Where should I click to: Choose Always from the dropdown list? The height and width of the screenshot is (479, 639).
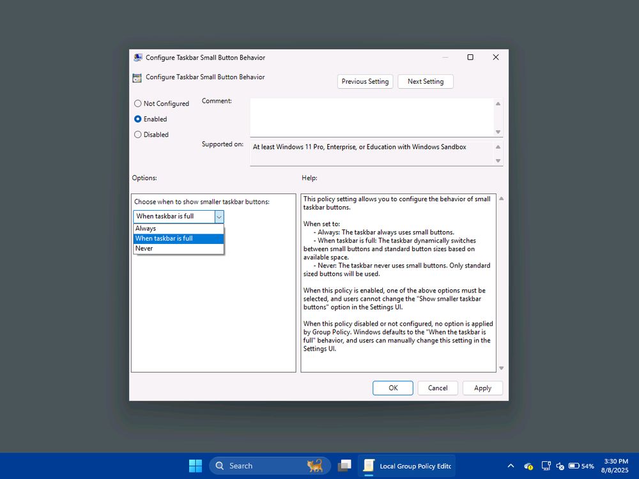[x=178, y=229]
